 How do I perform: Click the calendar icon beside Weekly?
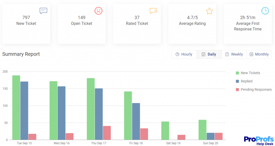click(227, 54)
